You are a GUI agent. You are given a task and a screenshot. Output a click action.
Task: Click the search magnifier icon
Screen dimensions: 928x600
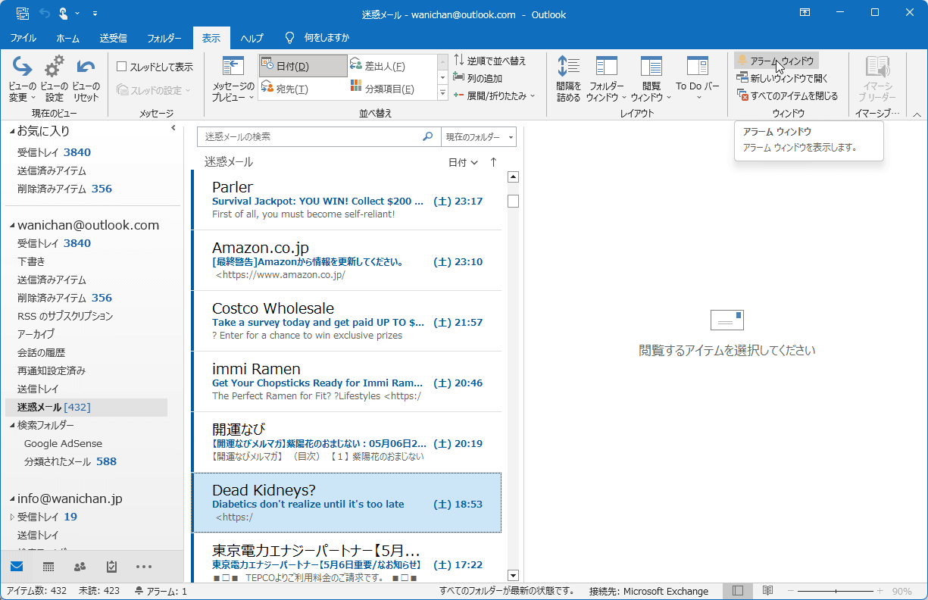(428, 136)
